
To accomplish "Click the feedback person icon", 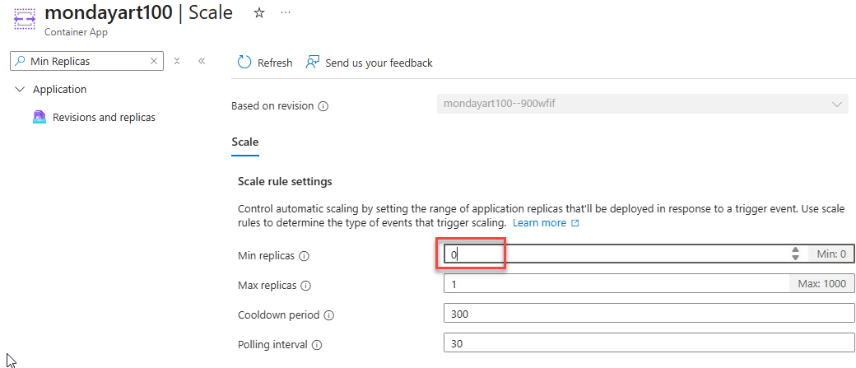I will (x=312, y=63).
